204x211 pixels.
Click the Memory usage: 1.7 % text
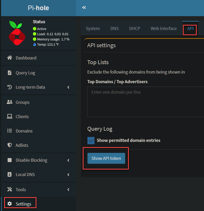53,39
